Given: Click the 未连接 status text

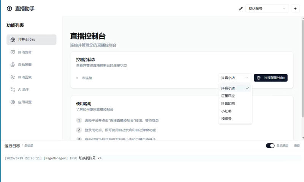Looking at the screenshot, I should [x=87, y=78].
